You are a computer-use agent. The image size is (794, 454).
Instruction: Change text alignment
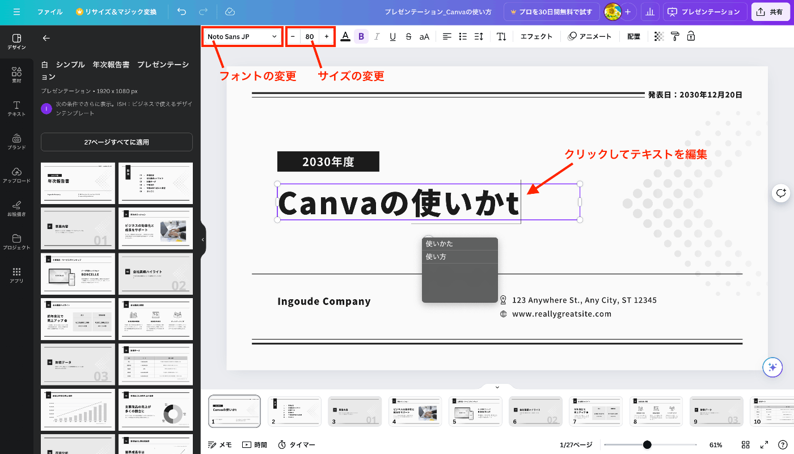tap(447, 36)
